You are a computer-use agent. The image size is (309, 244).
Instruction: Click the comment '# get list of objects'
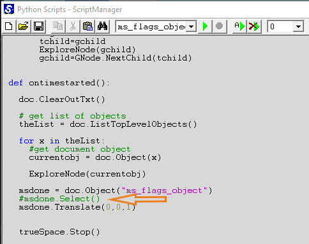point(72,116)
